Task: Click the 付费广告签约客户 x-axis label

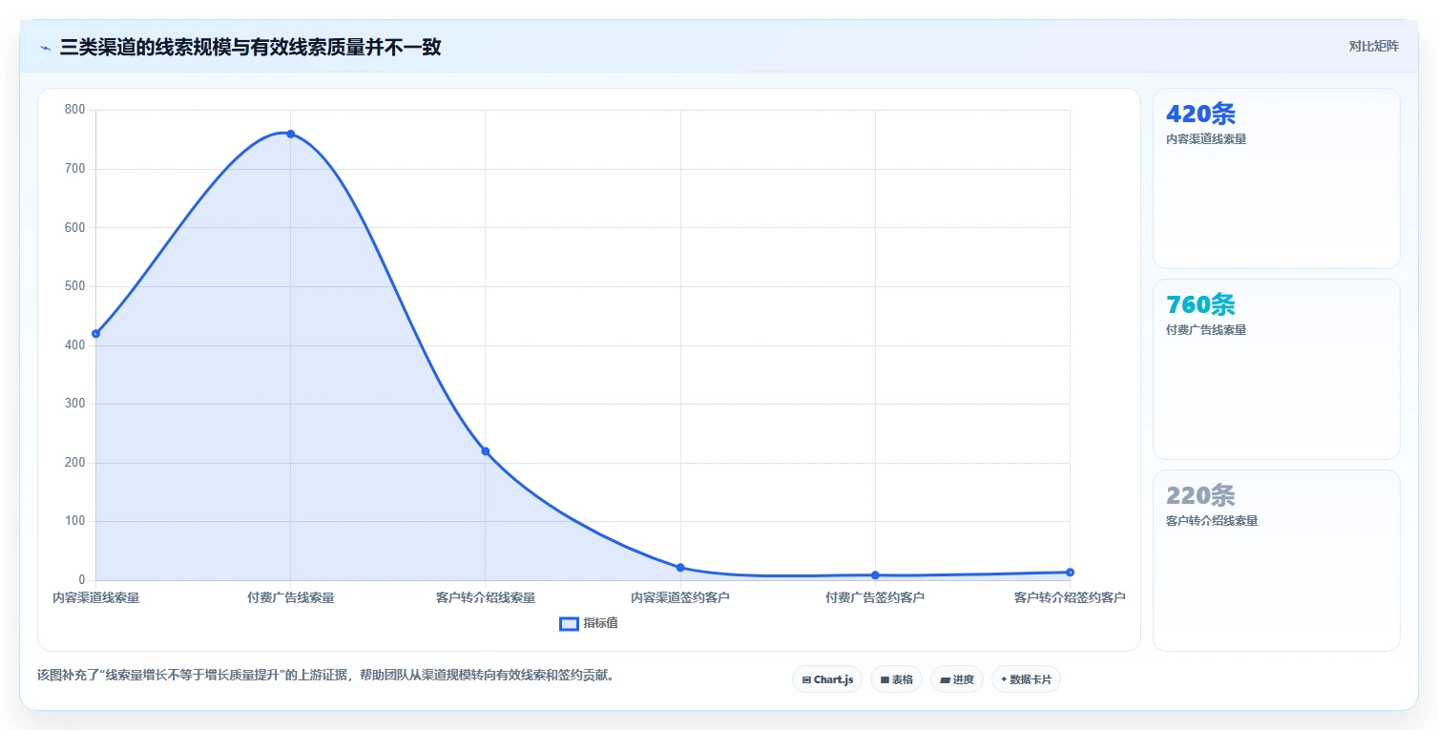Action: 875,598
